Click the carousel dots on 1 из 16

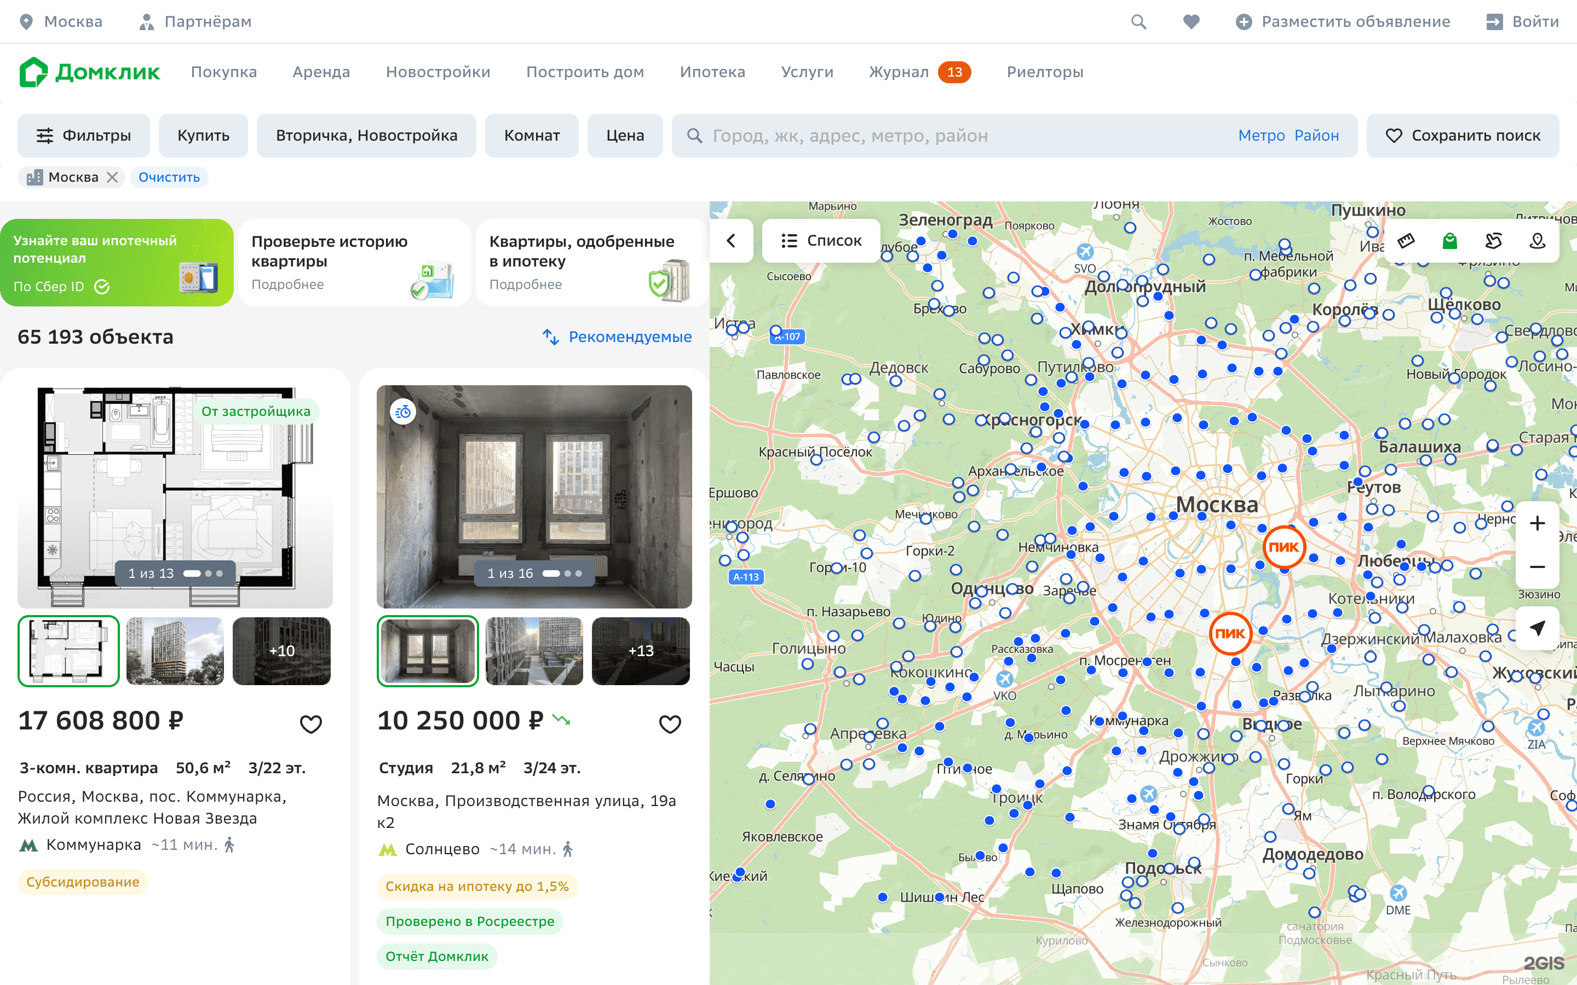point(562,573)
